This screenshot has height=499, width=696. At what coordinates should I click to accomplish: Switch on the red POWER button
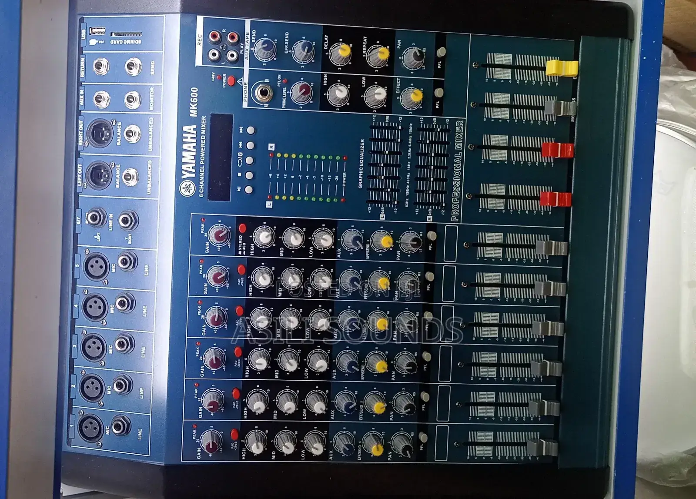[231, 80]
